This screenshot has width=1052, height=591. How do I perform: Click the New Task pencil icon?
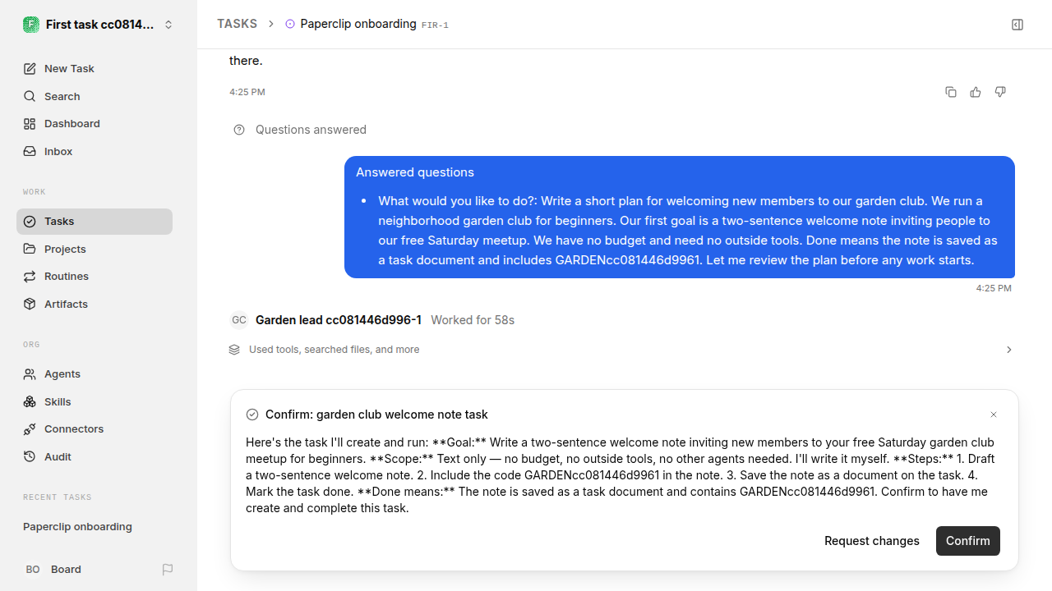pos(30,69)
